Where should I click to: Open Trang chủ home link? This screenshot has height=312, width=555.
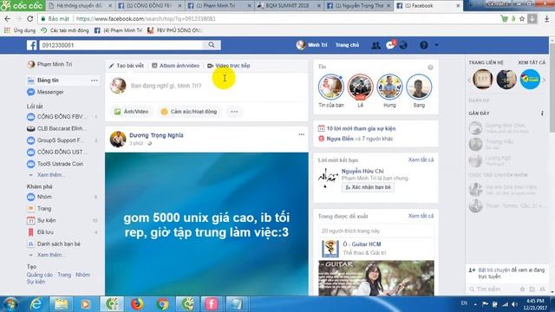(347, 45)
